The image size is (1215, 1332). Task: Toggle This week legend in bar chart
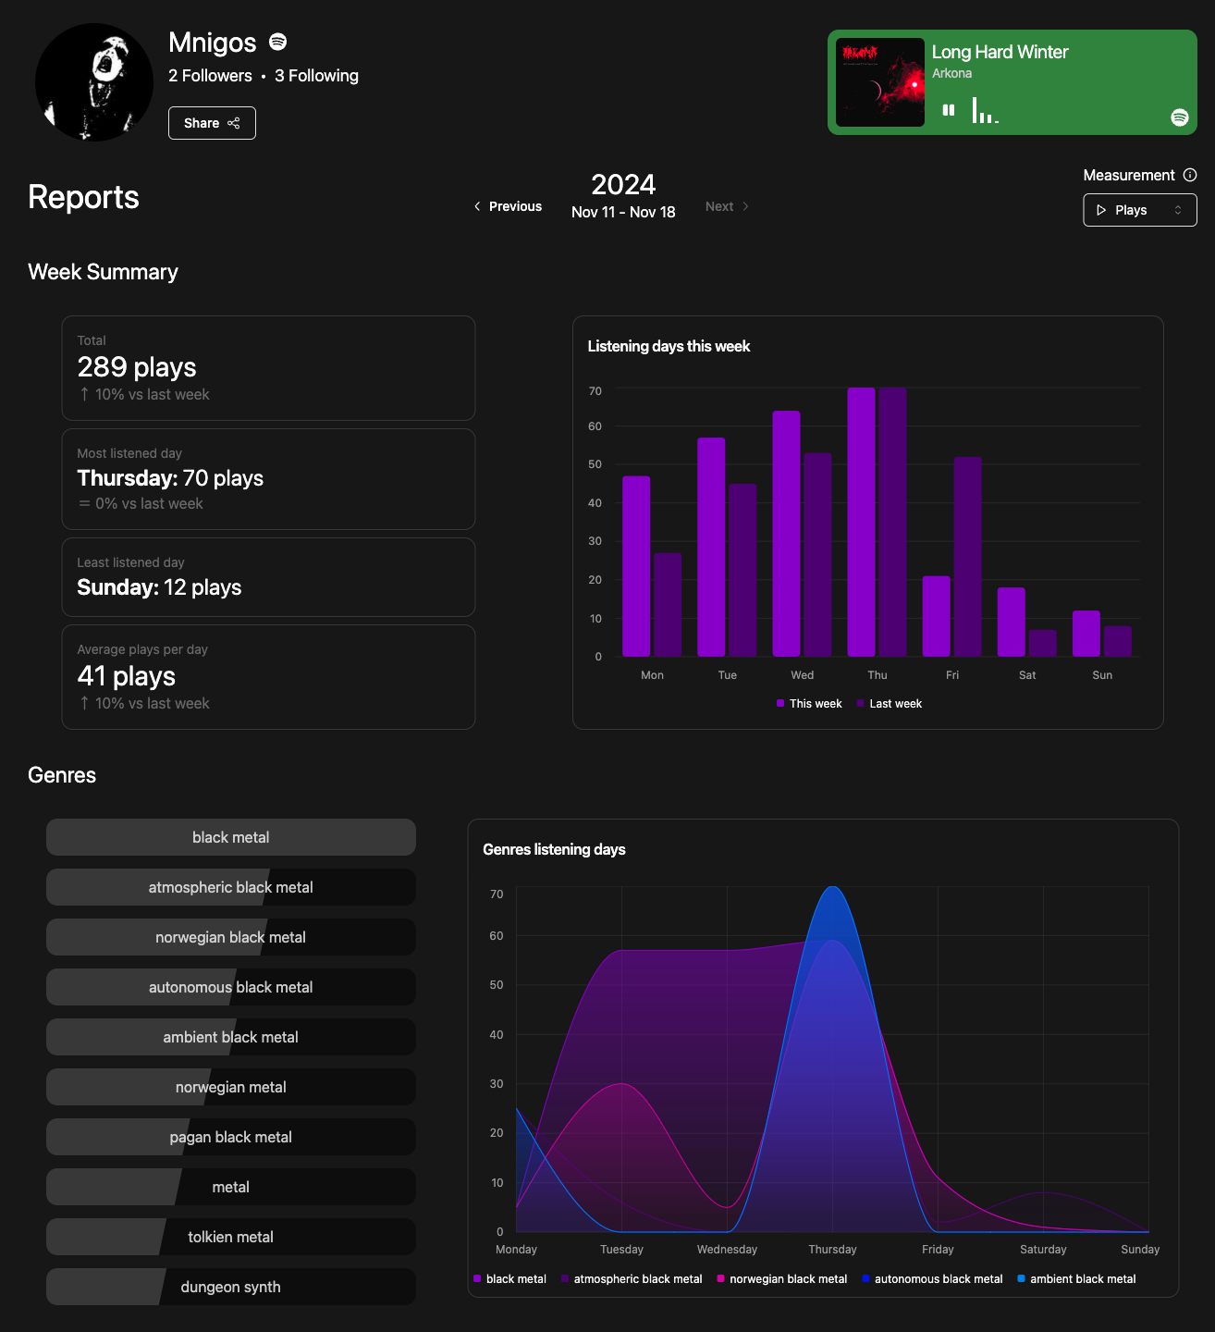click(809, 704)
